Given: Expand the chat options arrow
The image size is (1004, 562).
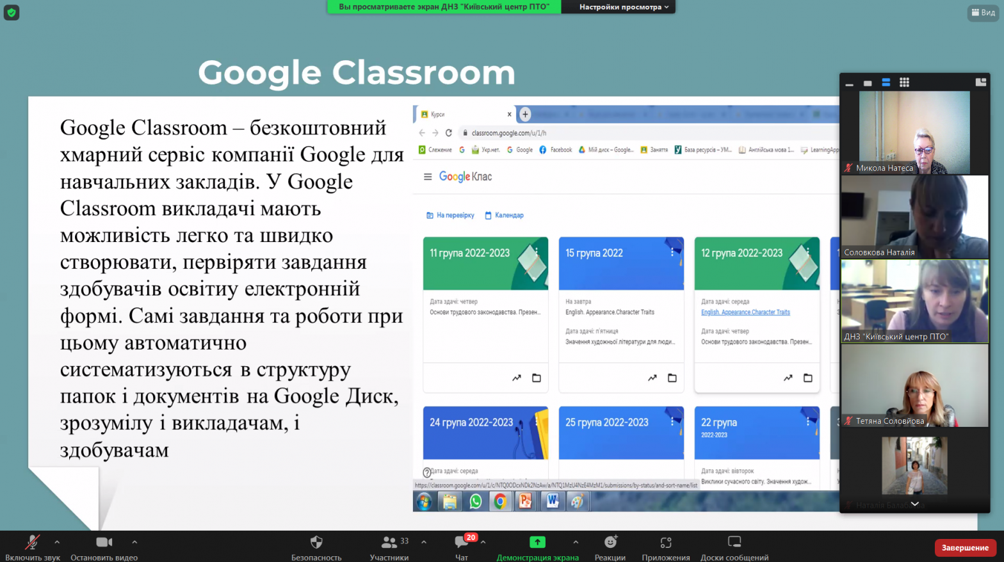Looking at the screenshot, I should (x=483, y=542).
